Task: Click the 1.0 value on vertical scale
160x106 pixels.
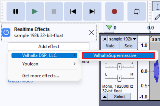Action: coord(144,45)
